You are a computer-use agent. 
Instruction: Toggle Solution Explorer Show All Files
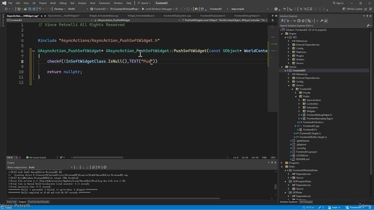[x=303, y=21]
